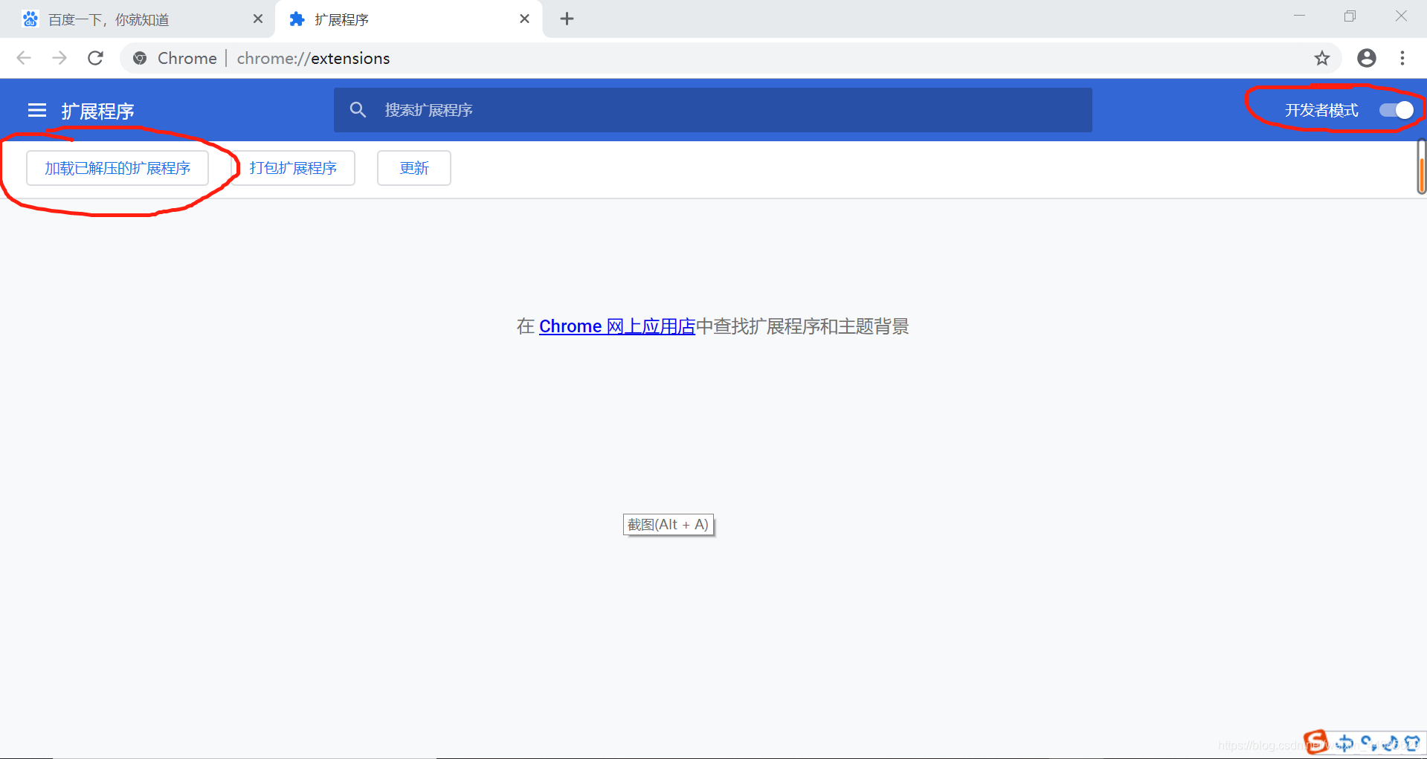
Task: Restore down the Chrome window
Action: click(1350, 16)
